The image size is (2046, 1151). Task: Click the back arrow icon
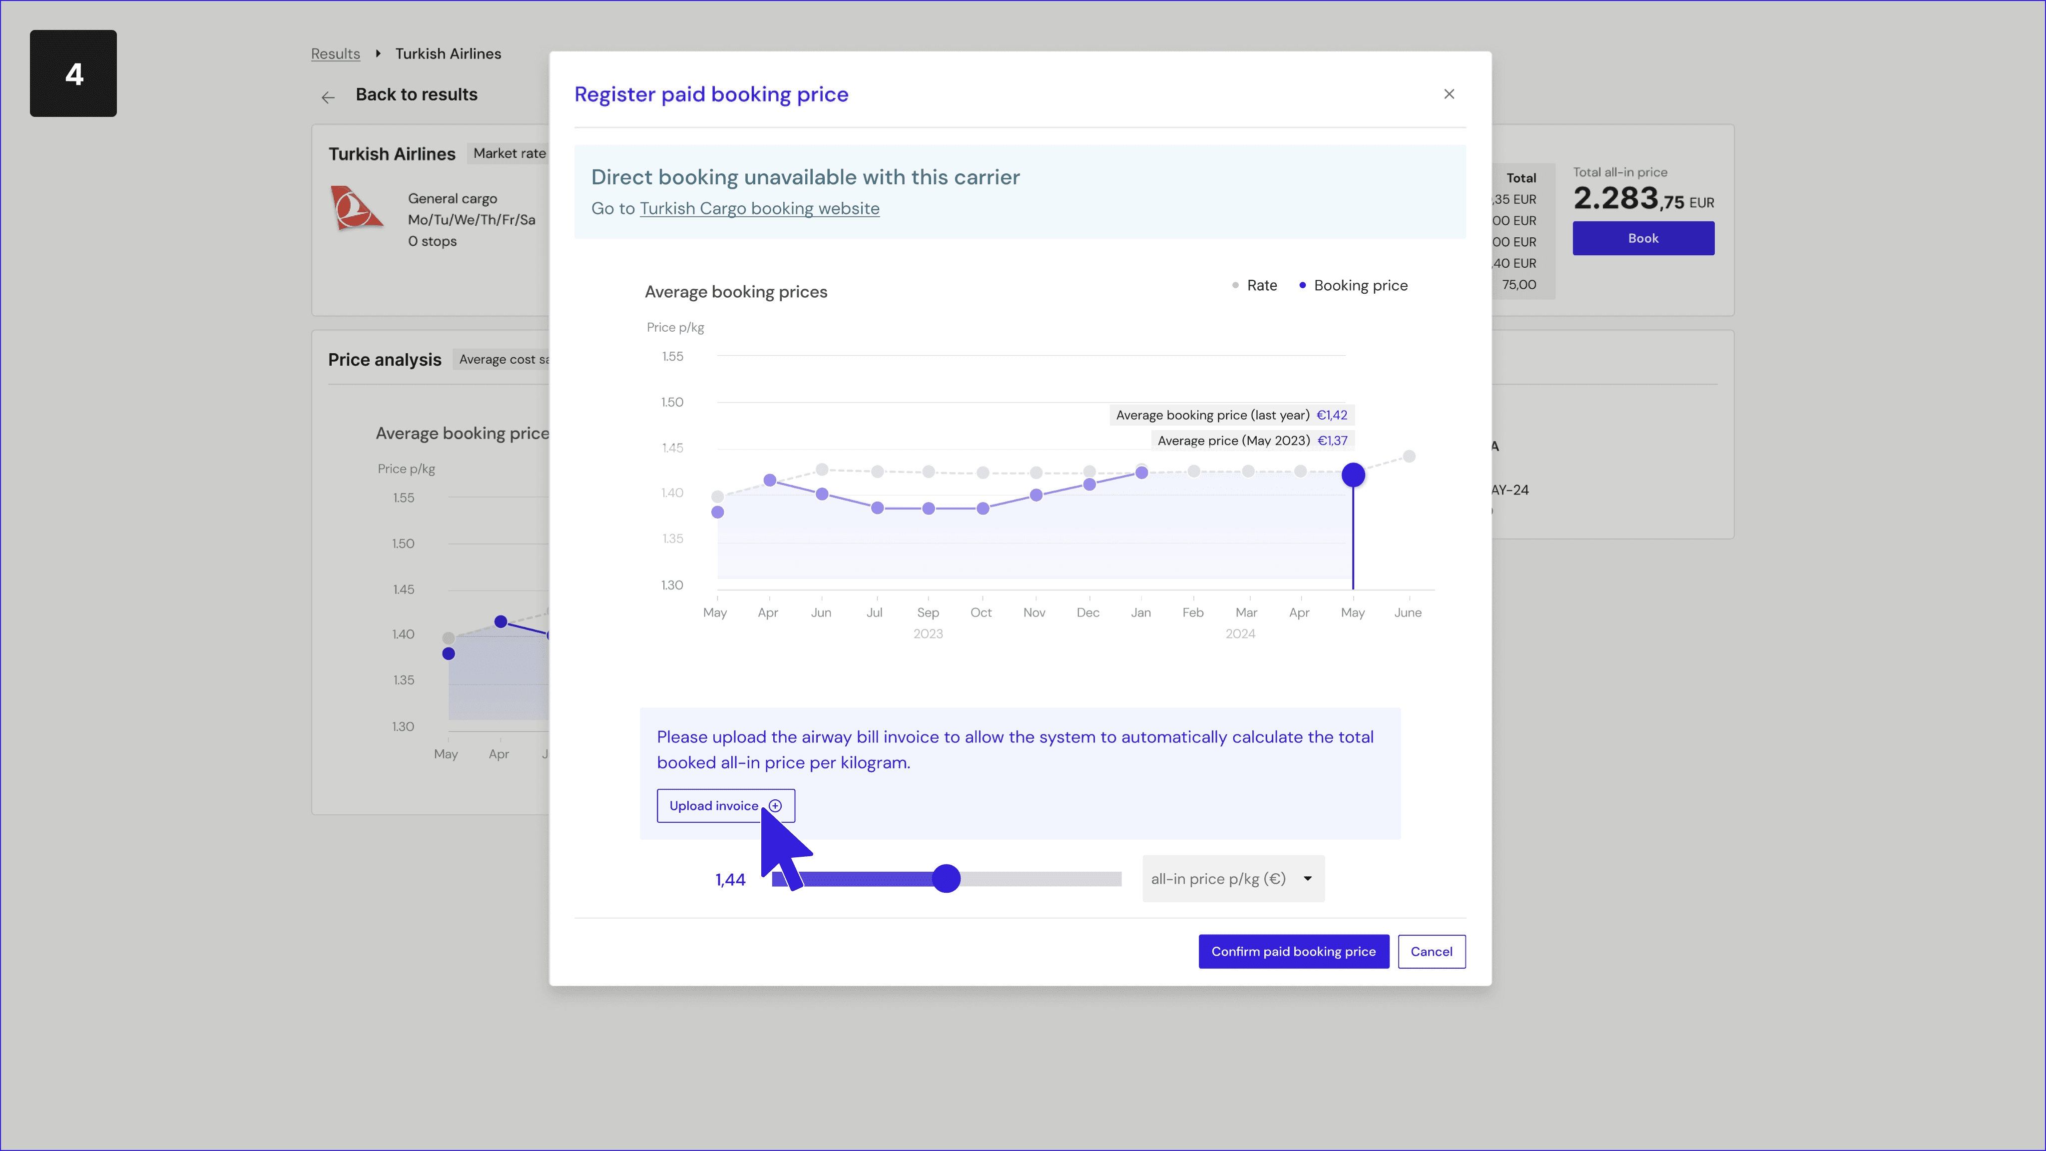click(328, 97)
